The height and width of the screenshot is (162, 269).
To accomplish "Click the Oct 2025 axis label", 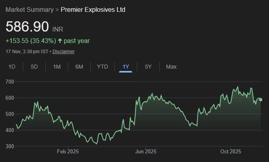I will click(x=230, y=151).
